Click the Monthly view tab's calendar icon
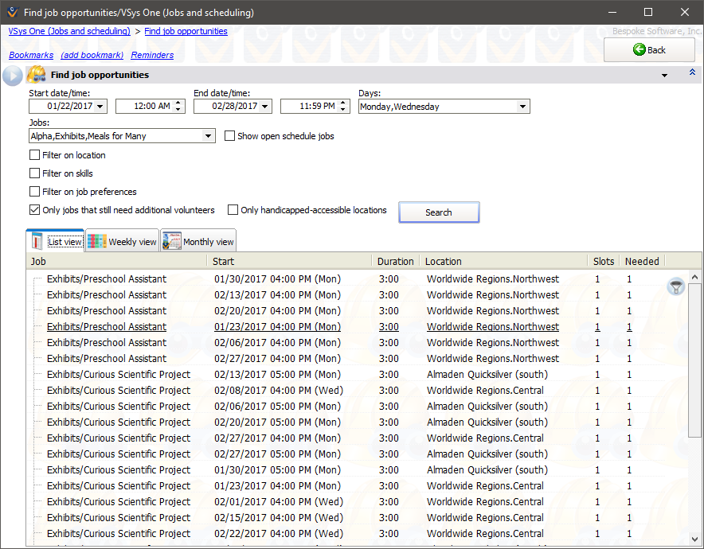Screen dimensions: 704x549 pyautogui.click(x=171, y=239)
